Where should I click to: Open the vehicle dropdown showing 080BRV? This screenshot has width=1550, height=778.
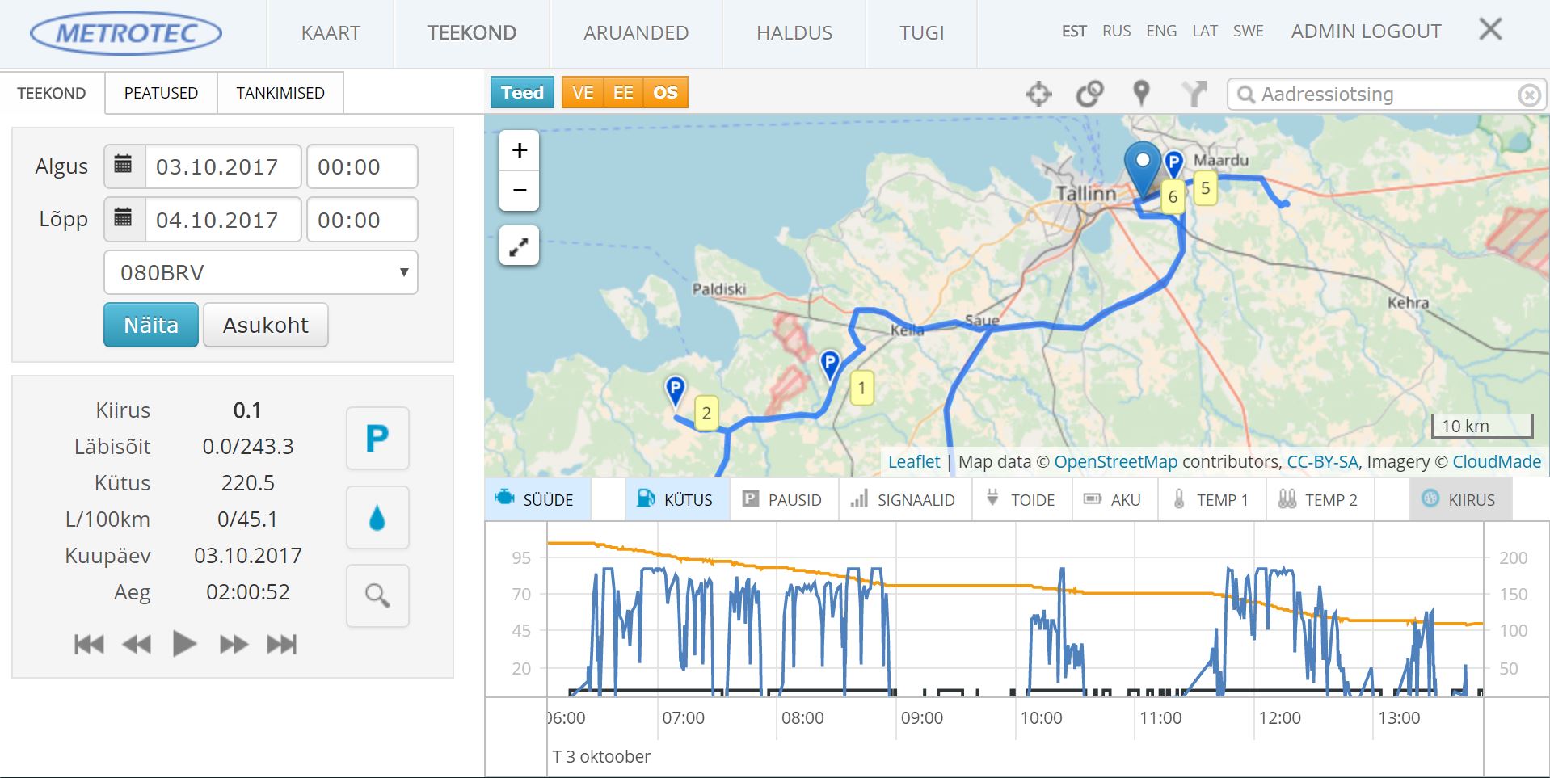point(260,273)
